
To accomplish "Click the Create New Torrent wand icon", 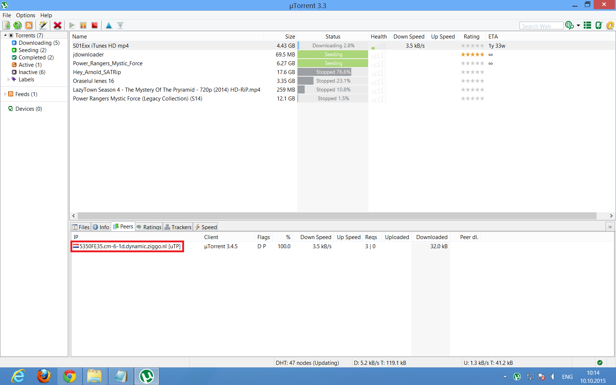I will (x=43, y=25).
